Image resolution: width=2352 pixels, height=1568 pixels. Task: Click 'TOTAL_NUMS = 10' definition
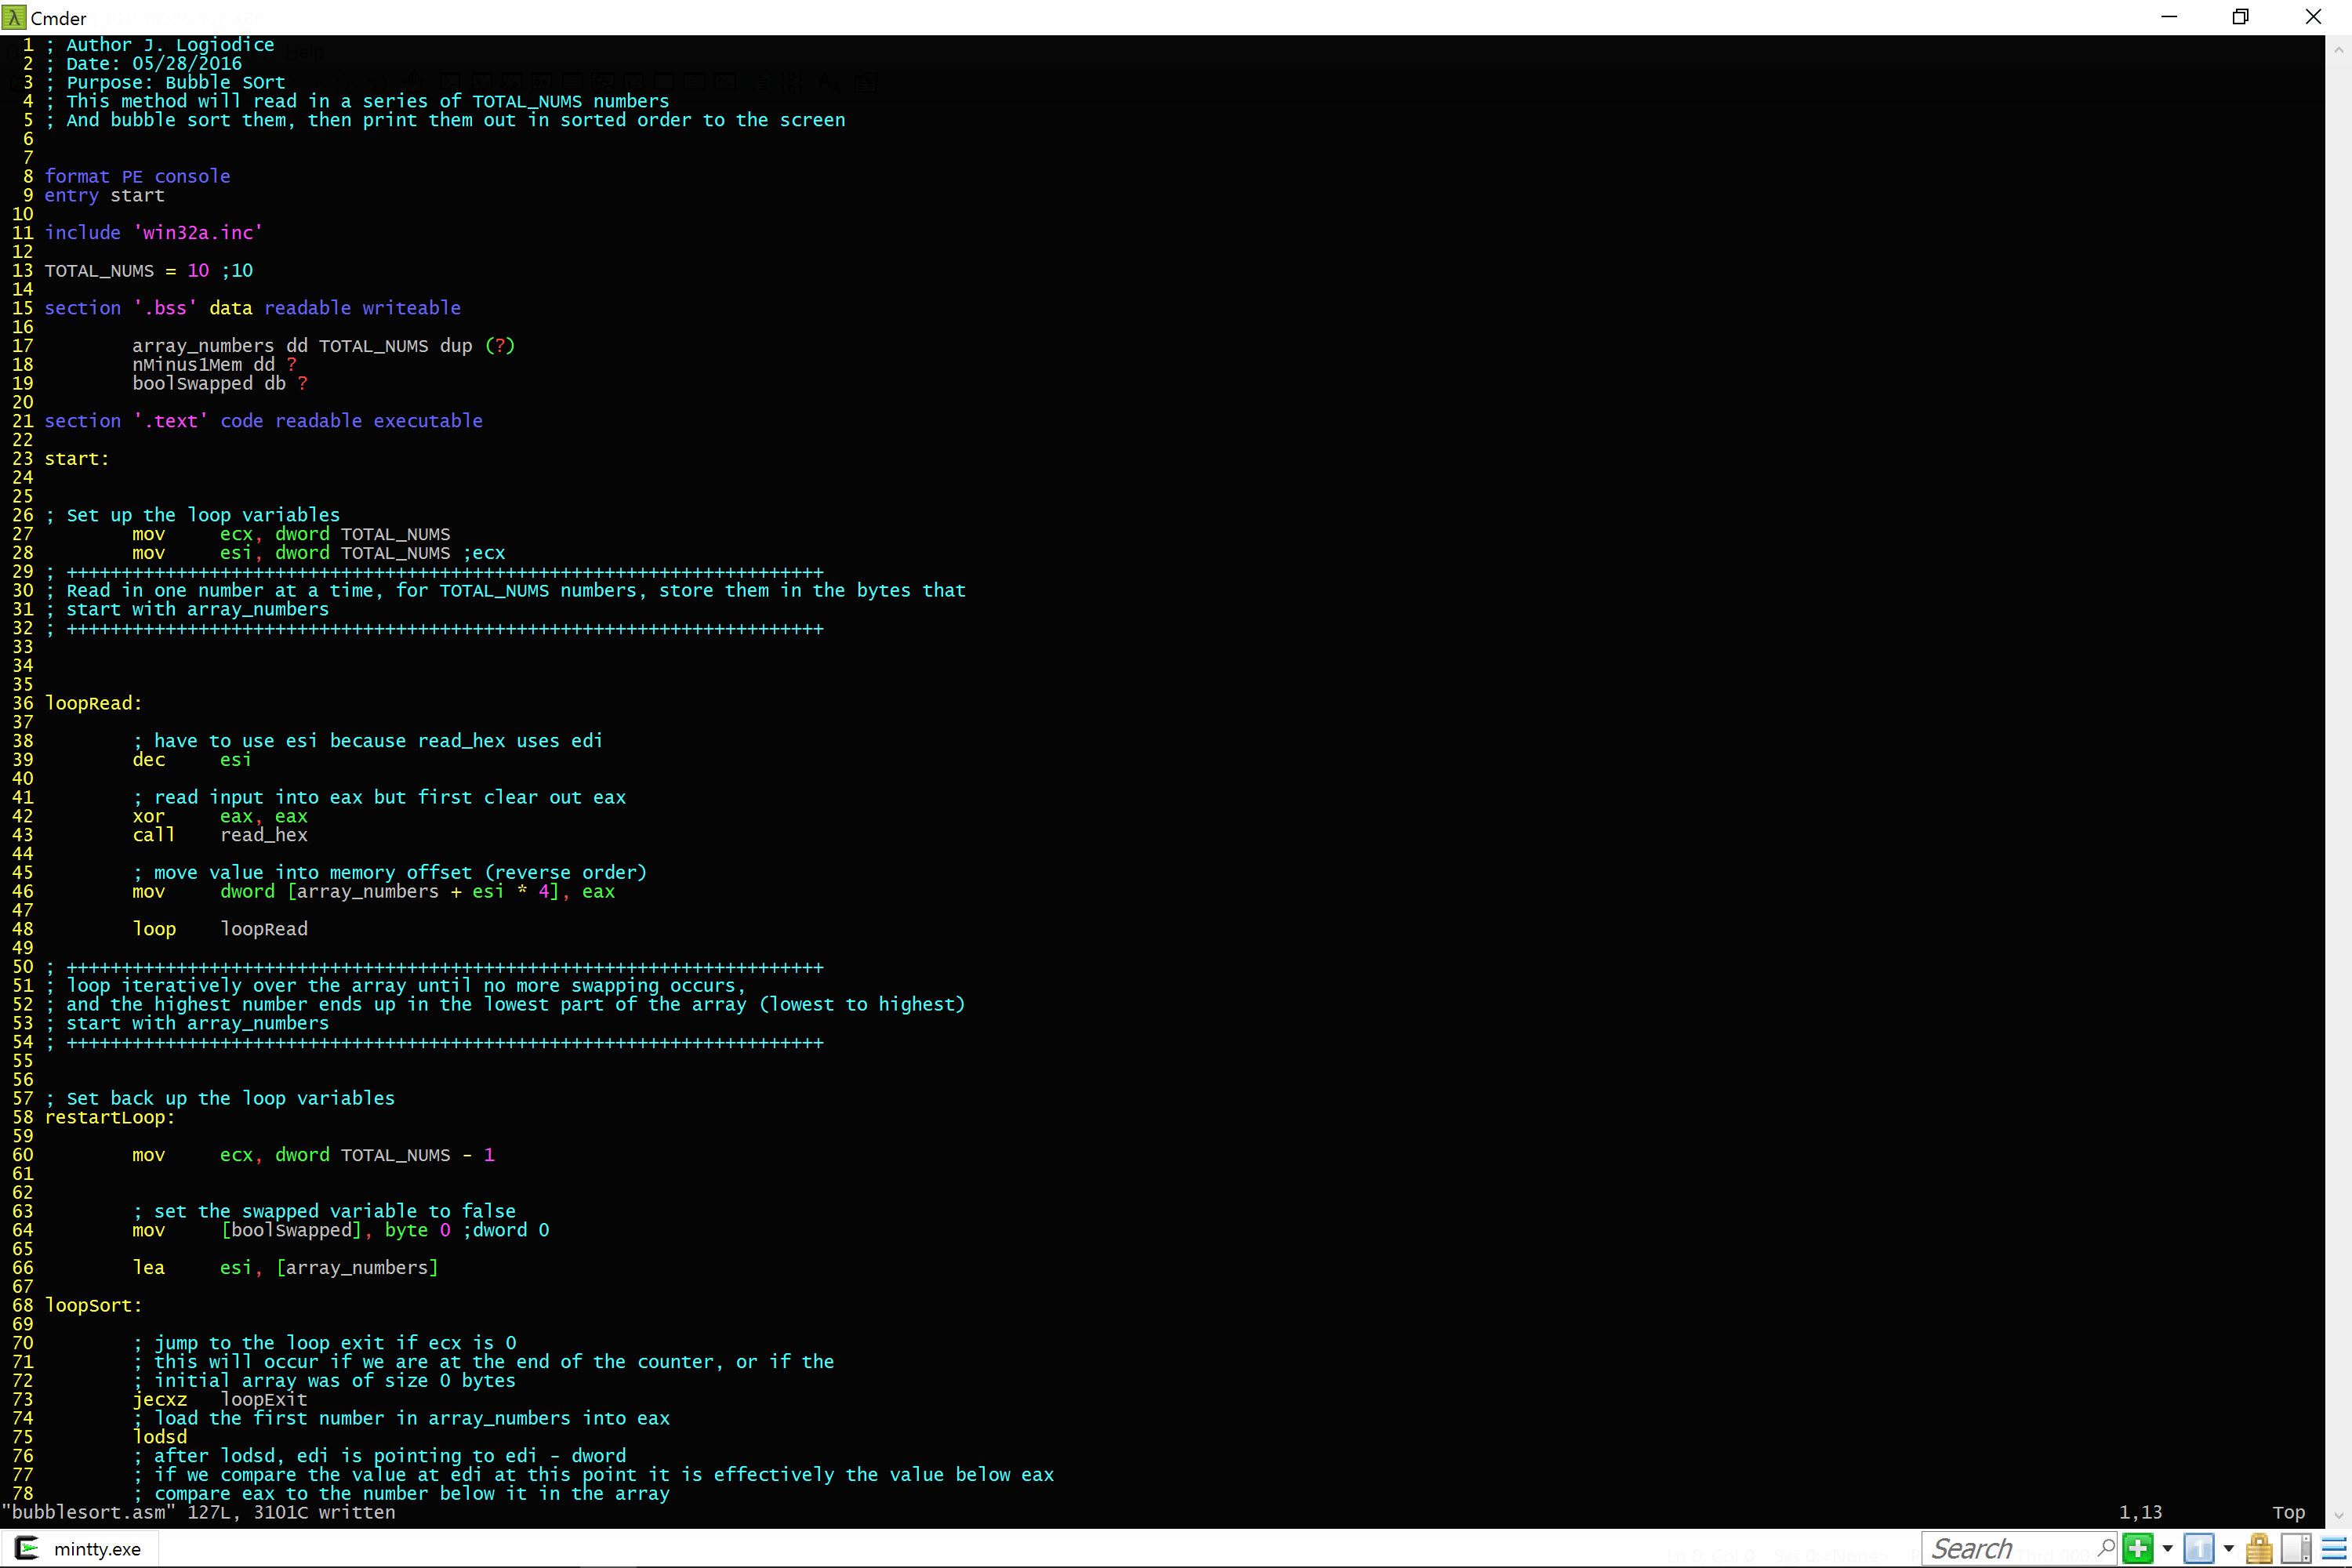click(x=127, y=271)
